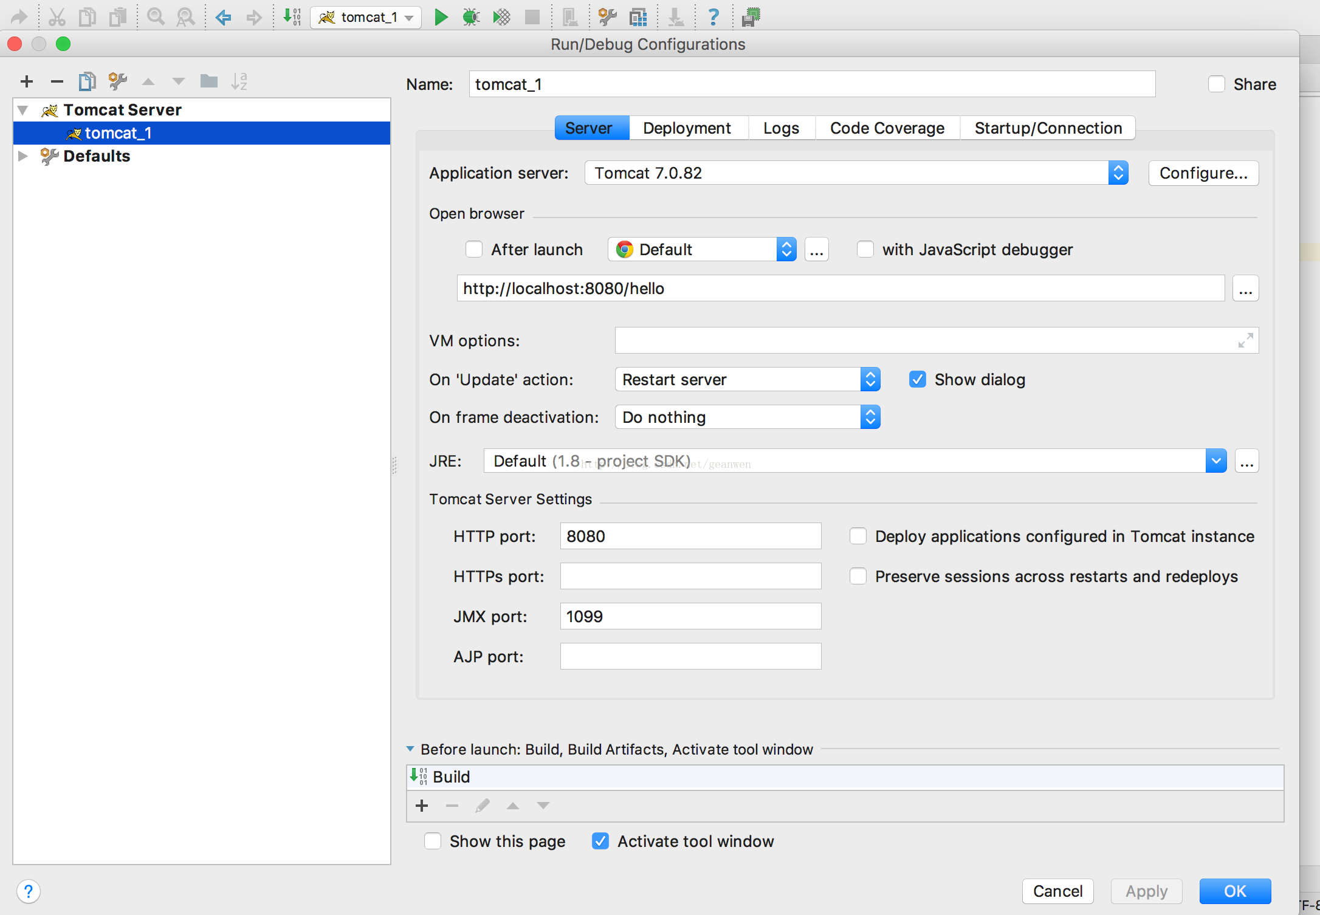The width and height of the screenshot is (1320, 915).
Task: Collapse the Tomcat Server tree node
Action: pos(22,110)
